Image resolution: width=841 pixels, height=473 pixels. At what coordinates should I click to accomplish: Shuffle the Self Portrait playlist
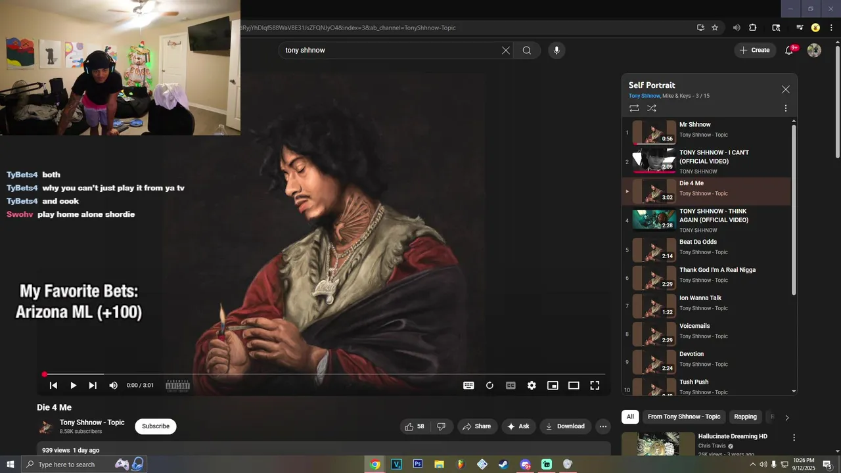click(x=652, y=108)
